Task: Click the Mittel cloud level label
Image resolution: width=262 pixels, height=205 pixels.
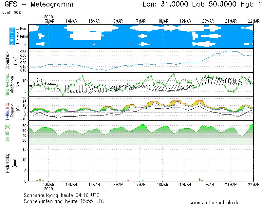Action: point(24,37)
